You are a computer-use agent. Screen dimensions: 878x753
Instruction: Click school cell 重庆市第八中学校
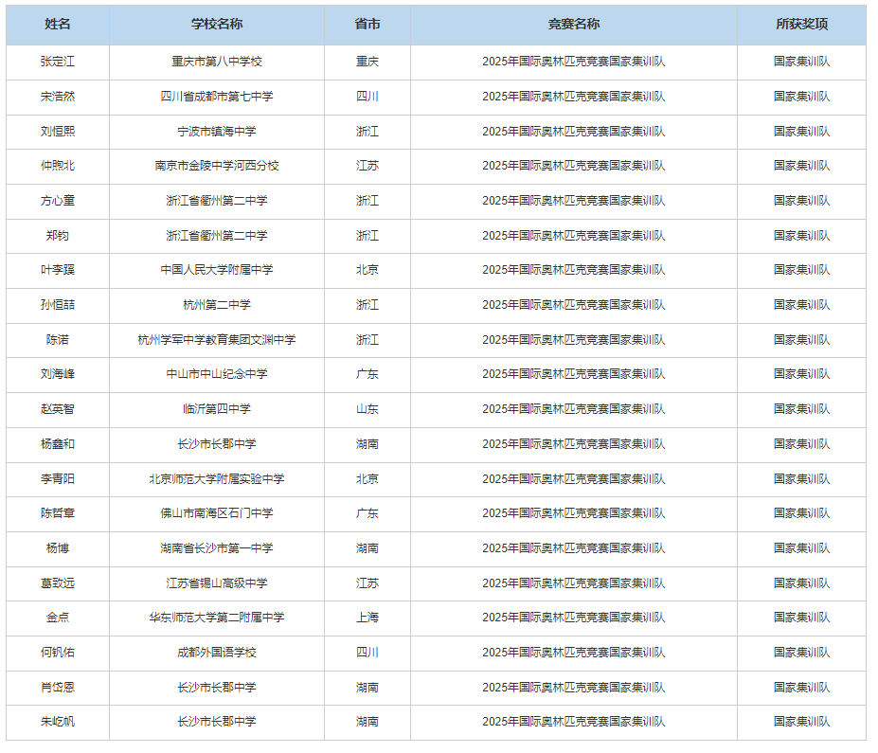217,62
